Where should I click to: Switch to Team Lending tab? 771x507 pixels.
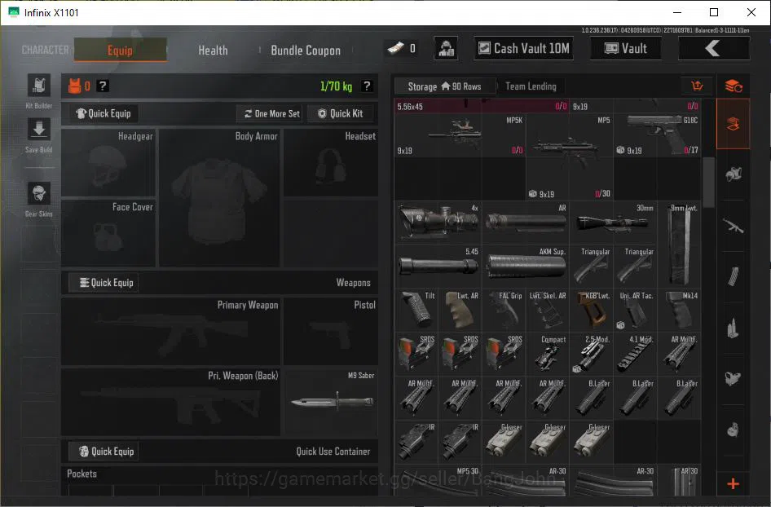click(531, 86)
